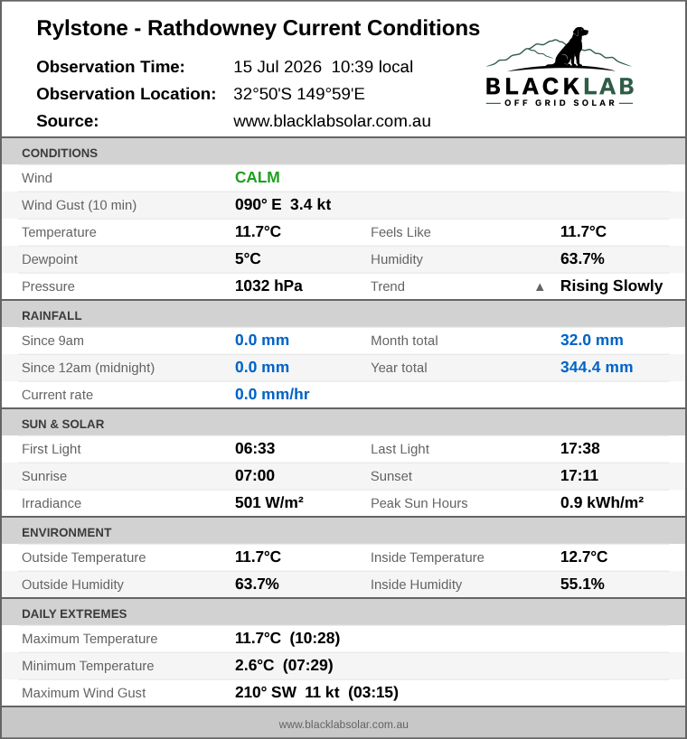Click the Rising Slowly trend text
687x739 pixels.
pos(612,285)
